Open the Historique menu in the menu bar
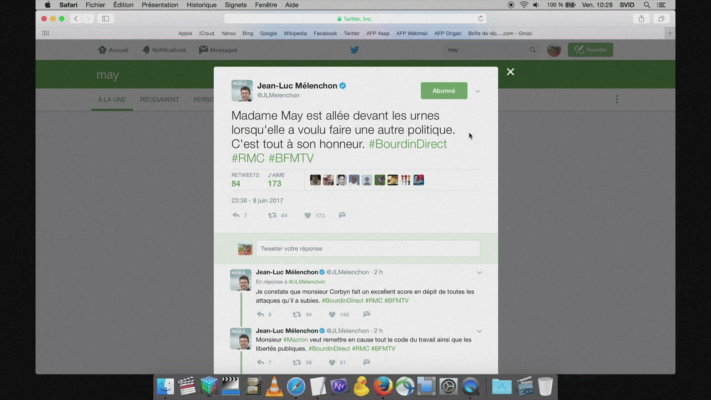 pos(201,5)
